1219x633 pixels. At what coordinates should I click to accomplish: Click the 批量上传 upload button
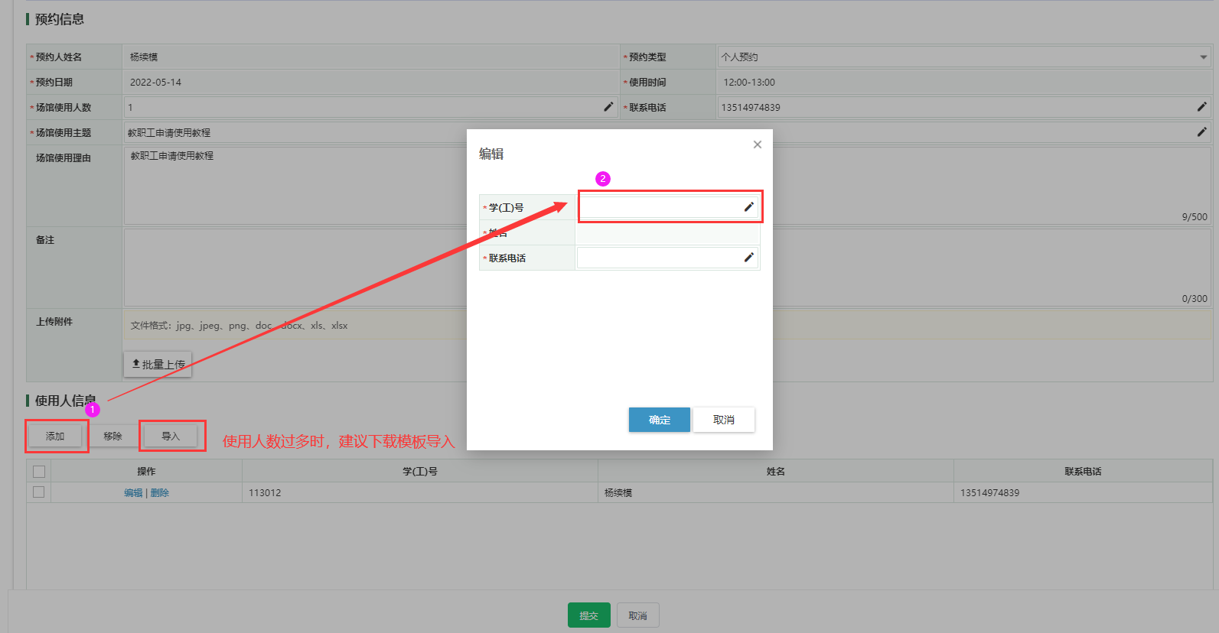coord(158,365)
